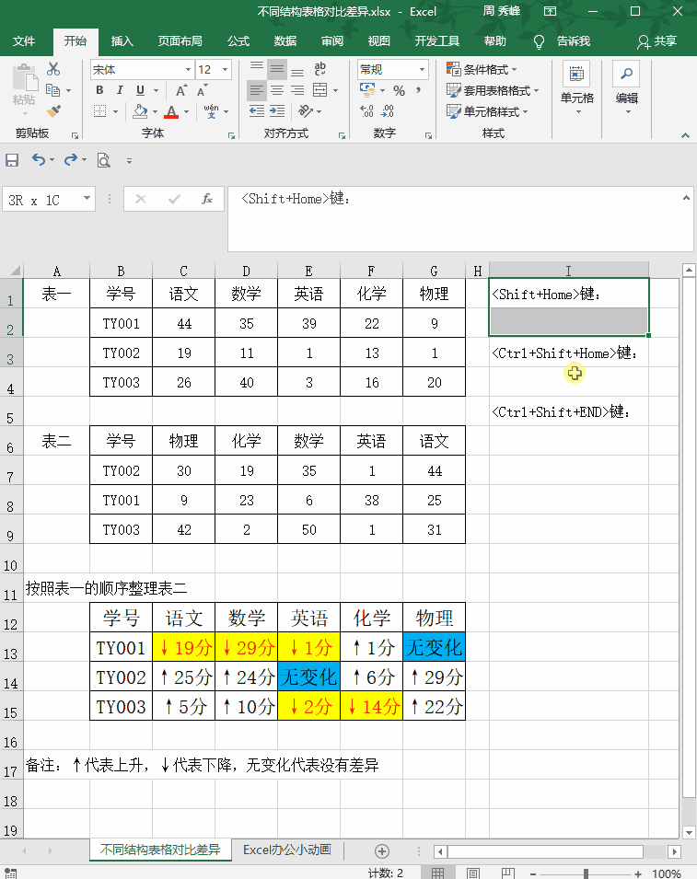Screen dimensions: 697x879
Task: Open 条件格式 dropdown
Action: [482, 70]
